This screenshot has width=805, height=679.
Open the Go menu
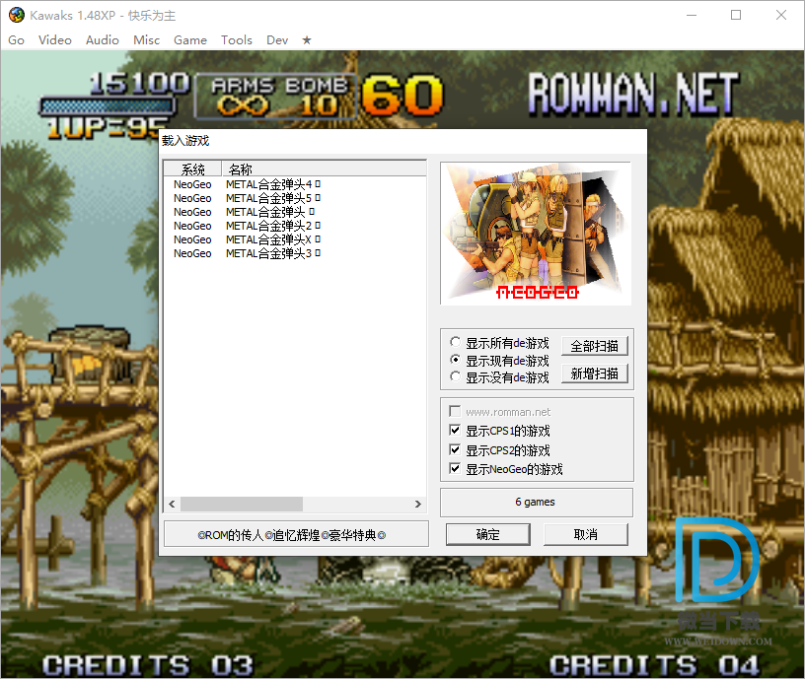tap(17, 40)
